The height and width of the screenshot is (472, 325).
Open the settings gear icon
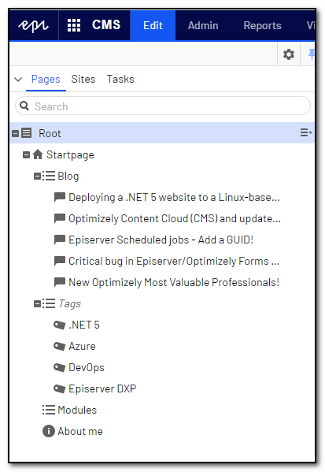289,54
